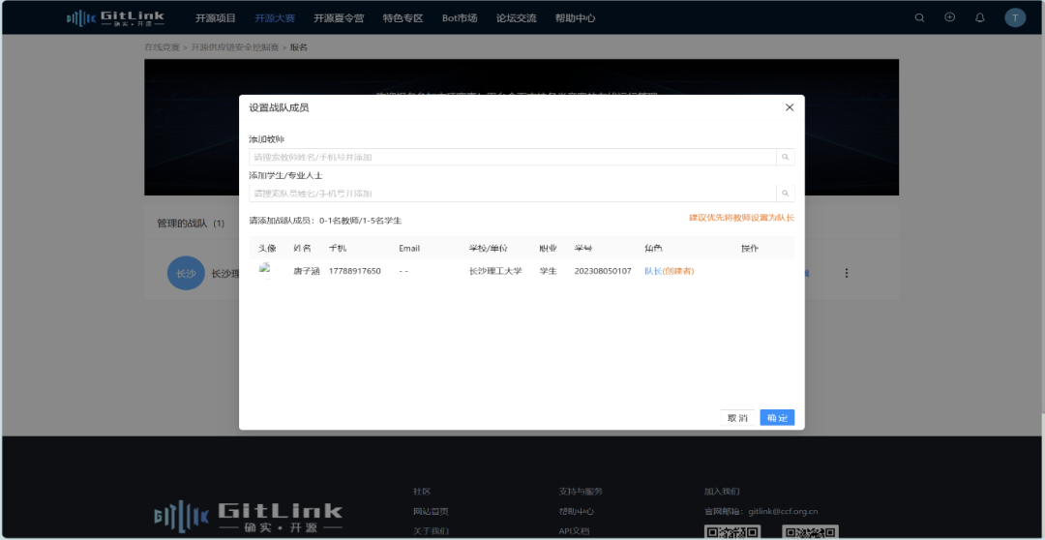The width and height of the screenshot is (1045, 540).
Task: Click 长沙理工大学 in the member row
Action: point(495,271)
